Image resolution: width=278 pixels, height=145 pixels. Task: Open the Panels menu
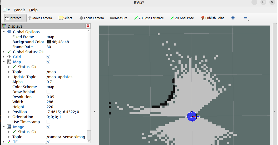pyautogui.click(x=19, y=10)
